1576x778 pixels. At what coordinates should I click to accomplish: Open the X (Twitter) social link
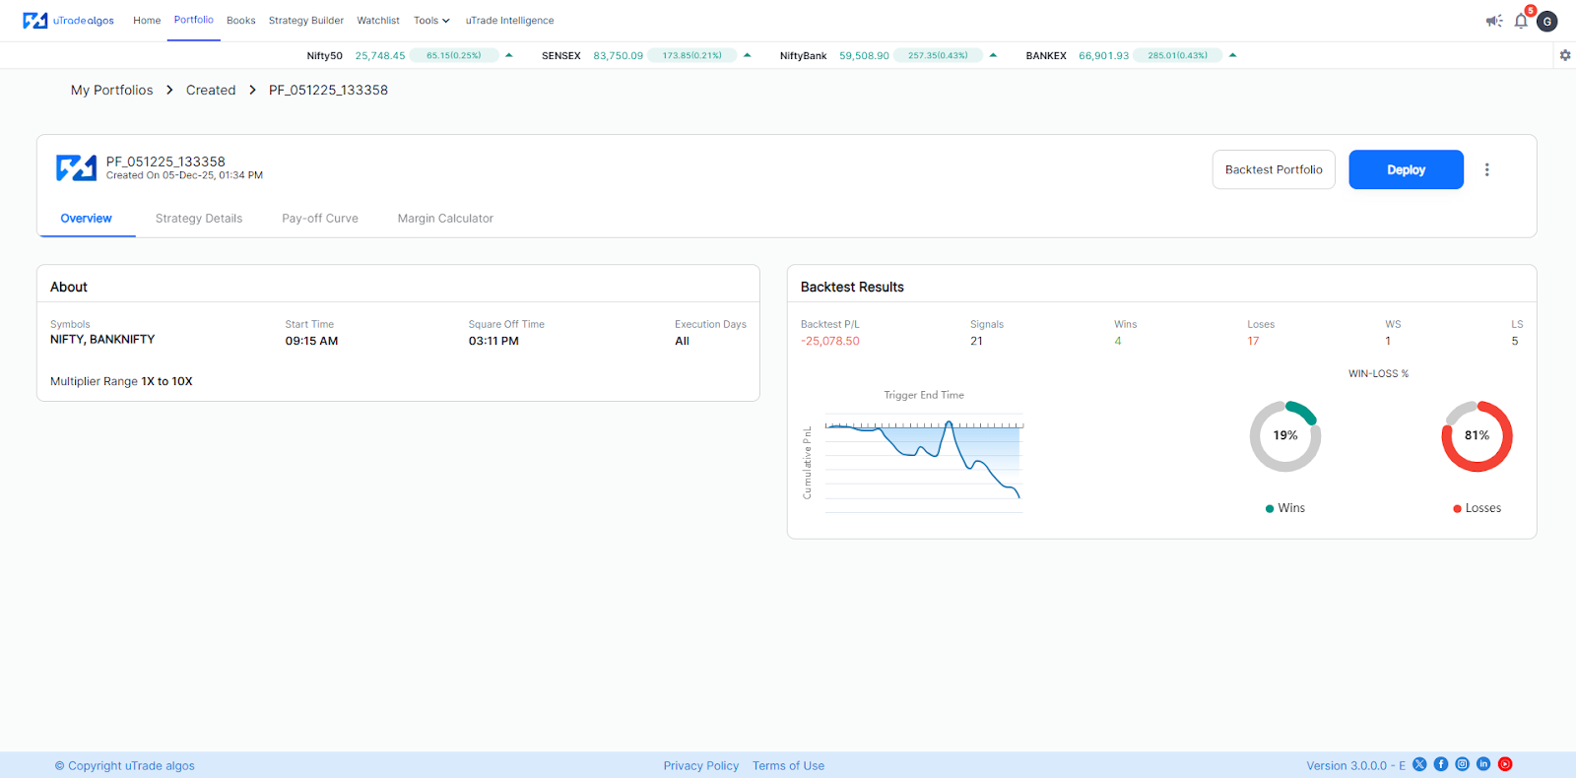tap(1419, 764)
